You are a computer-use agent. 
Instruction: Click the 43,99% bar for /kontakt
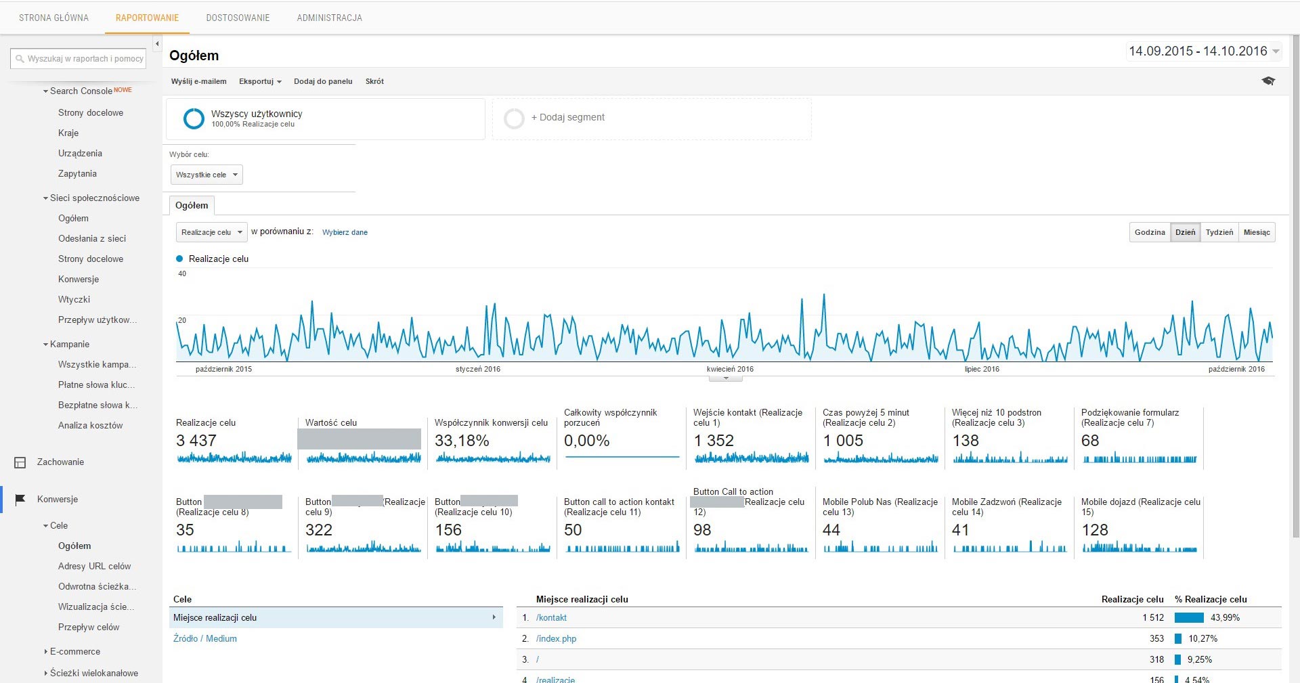pyautogui.click(x=1189, y=618)
